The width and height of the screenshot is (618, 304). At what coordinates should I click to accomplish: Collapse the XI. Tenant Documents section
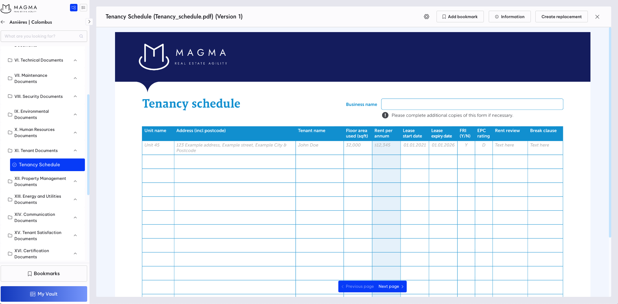75,151
